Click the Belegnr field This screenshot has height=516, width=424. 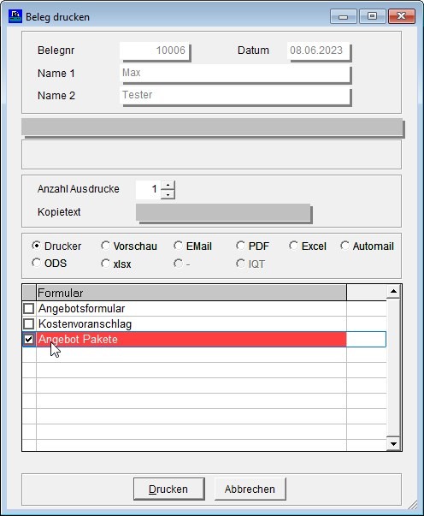(155, 50)
